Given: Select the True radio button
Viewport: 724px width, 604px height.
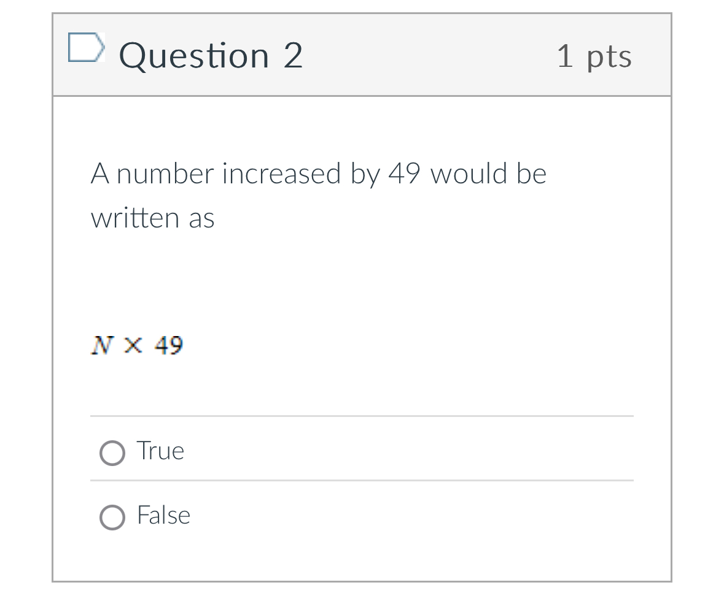Looking at the screenshot, I should (x=112, y=453).
